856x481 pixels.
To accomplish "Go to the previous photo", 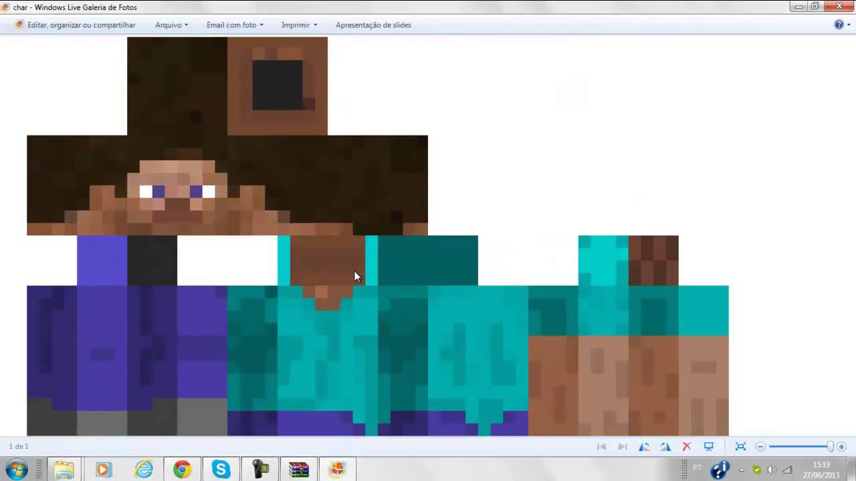I will 601,446.
